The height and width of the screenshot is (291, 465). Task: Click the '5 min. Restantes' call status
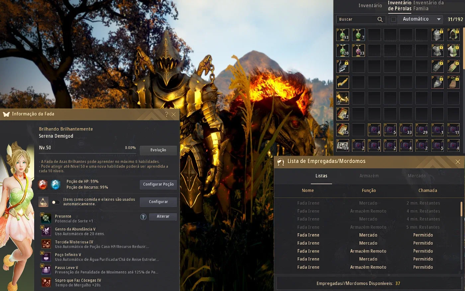(x=423, y=227)
